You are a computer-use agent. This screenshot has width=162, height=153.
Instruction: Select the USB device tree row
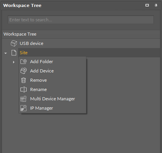tap(81, 43)
